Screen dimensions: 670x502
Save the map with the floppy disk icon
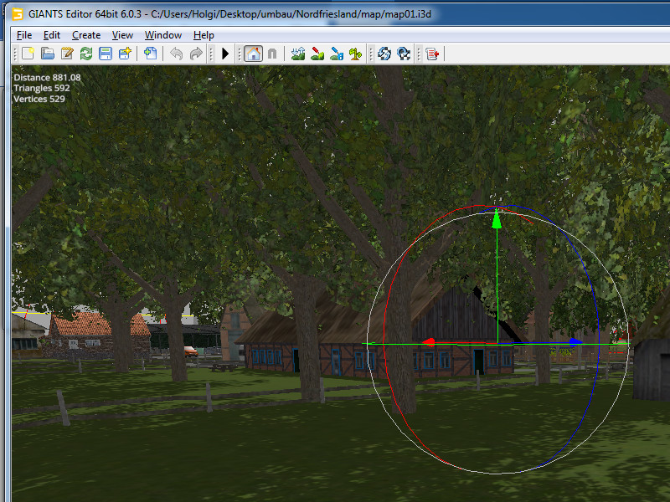point(106,54)
